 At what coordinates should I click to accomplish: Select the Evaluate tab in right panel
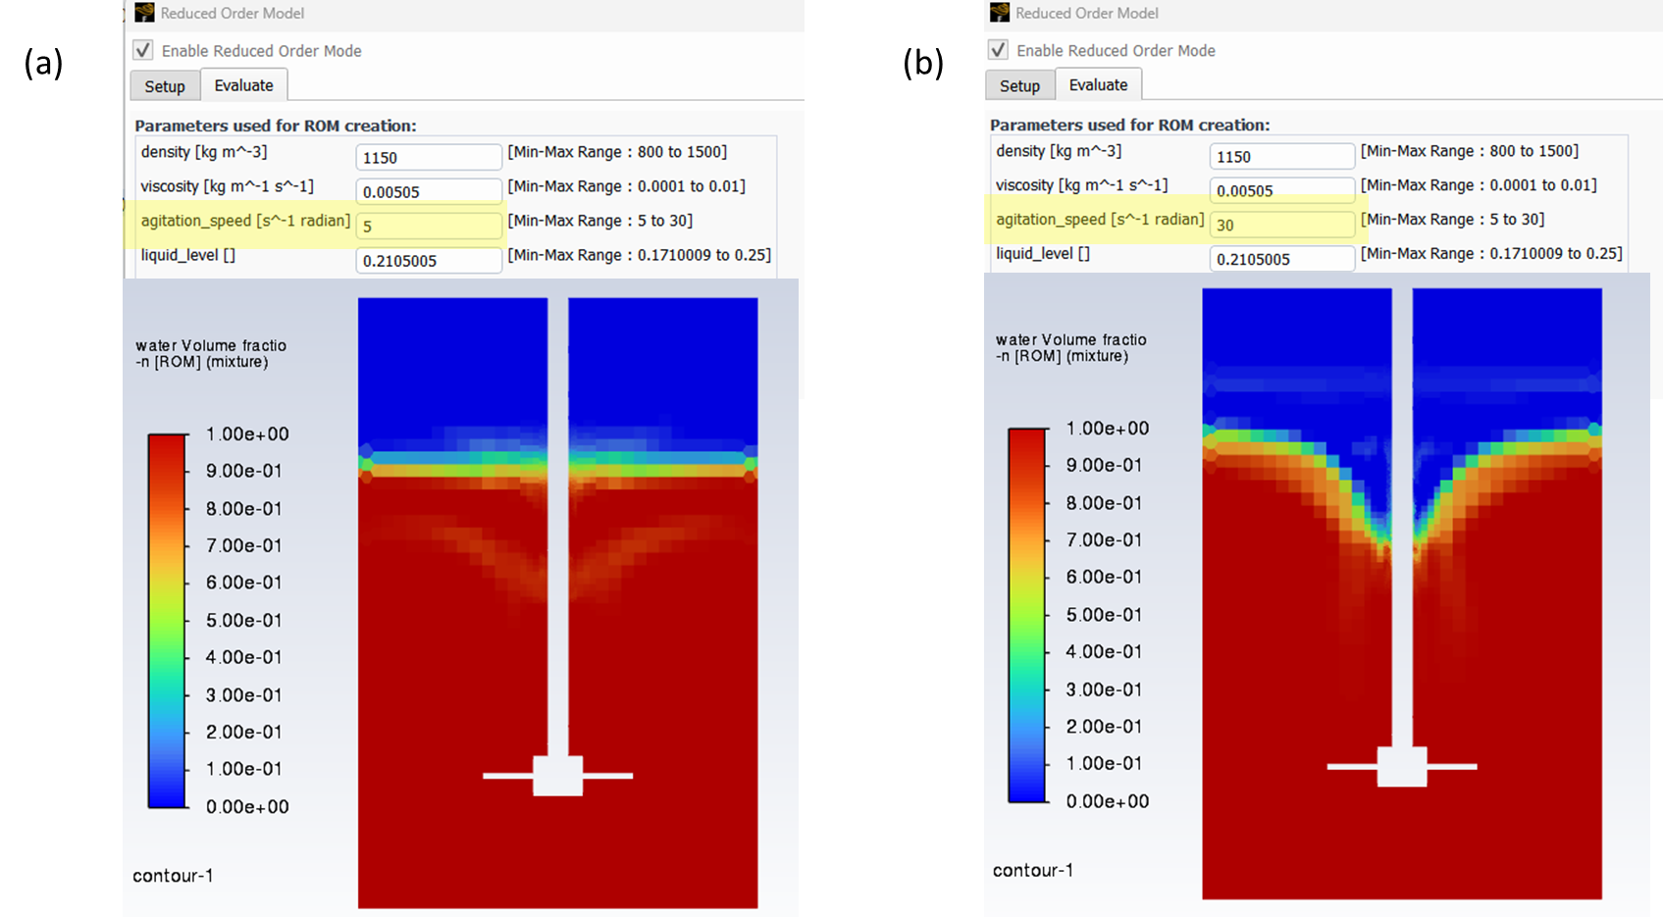1098,85
